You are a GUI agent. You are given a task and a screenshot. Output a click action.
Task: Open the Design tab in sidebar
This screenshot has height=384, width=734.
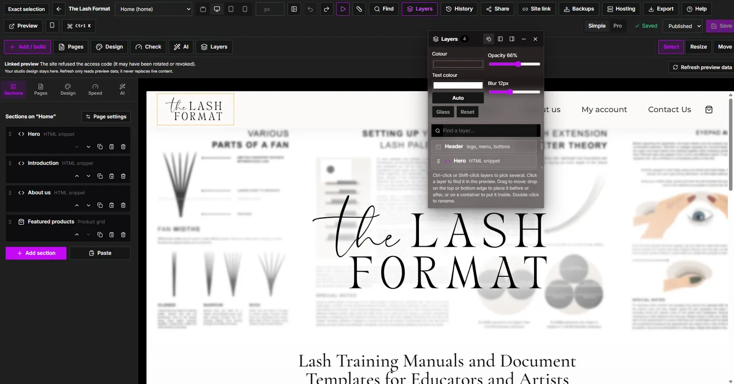(x=68, y=89)
